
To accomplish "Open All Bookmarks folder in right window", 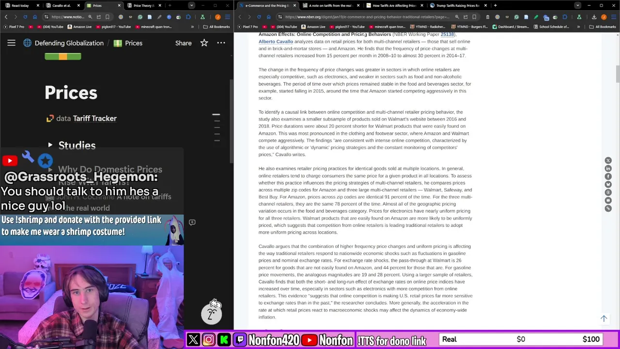I will click(603, 27).
